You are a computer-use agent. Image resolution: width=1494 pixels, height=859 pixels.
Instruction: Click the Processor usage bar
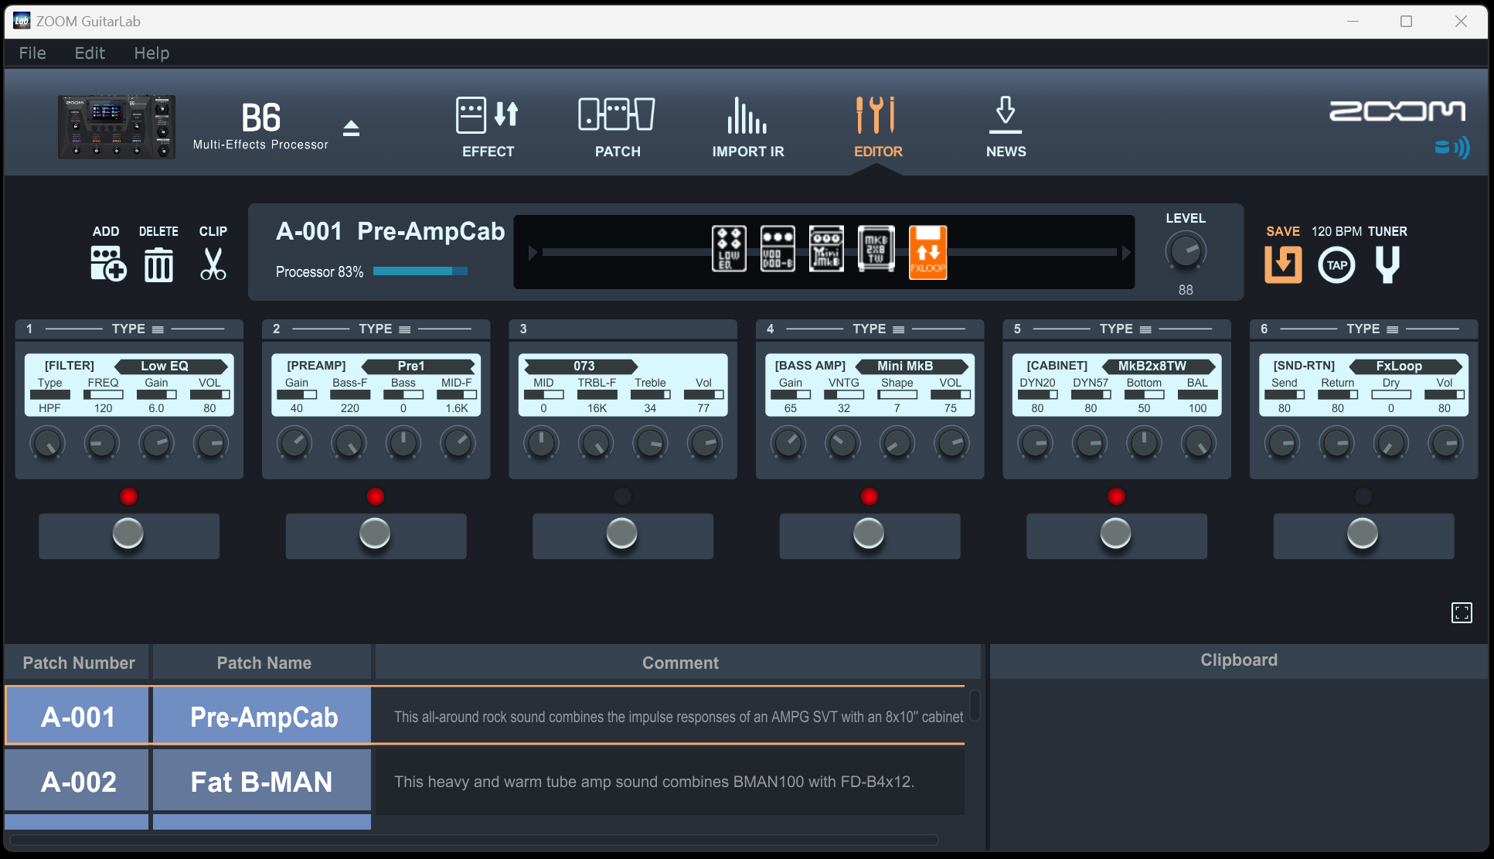[x=420, y=271]
